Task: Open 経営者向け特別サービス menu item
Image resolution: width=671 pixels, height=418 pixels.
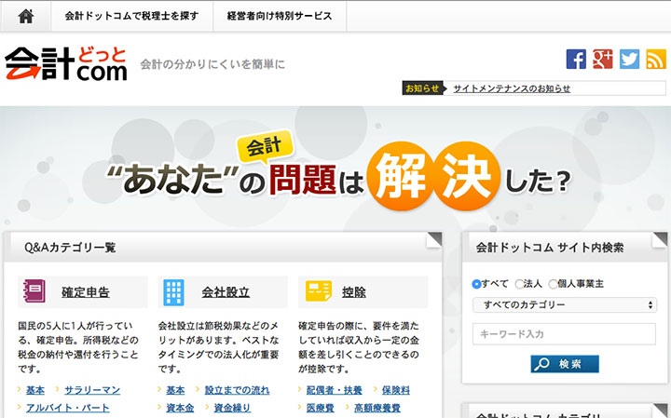Action: click(x=280, y=16)
